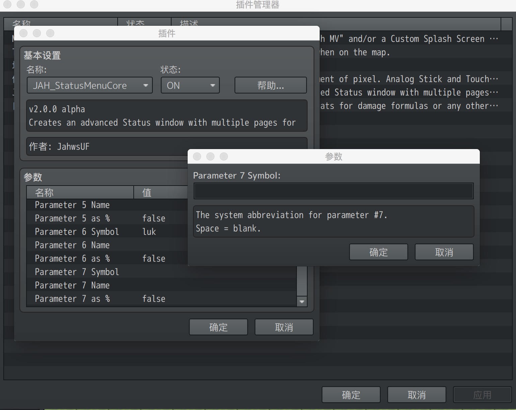Select the Parameter 6 Symbol row
This screenshot has height=410, width=516.
(107, 232)
